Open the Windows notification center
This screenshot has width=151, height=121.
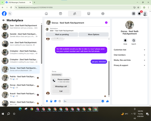[x=147, y=114]
